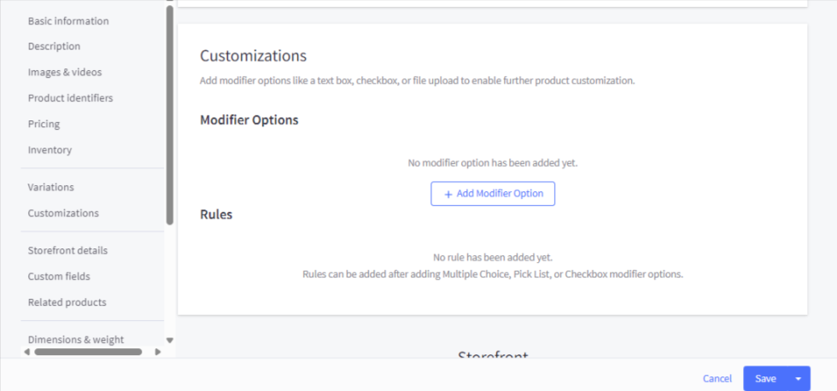Click the Add Modifier Option button
837x391 pixels.
pos(493,194)
